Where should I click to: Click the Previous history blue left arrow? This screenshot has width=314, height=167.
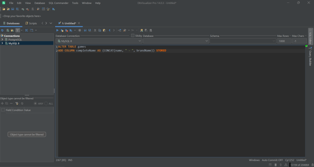109,30
